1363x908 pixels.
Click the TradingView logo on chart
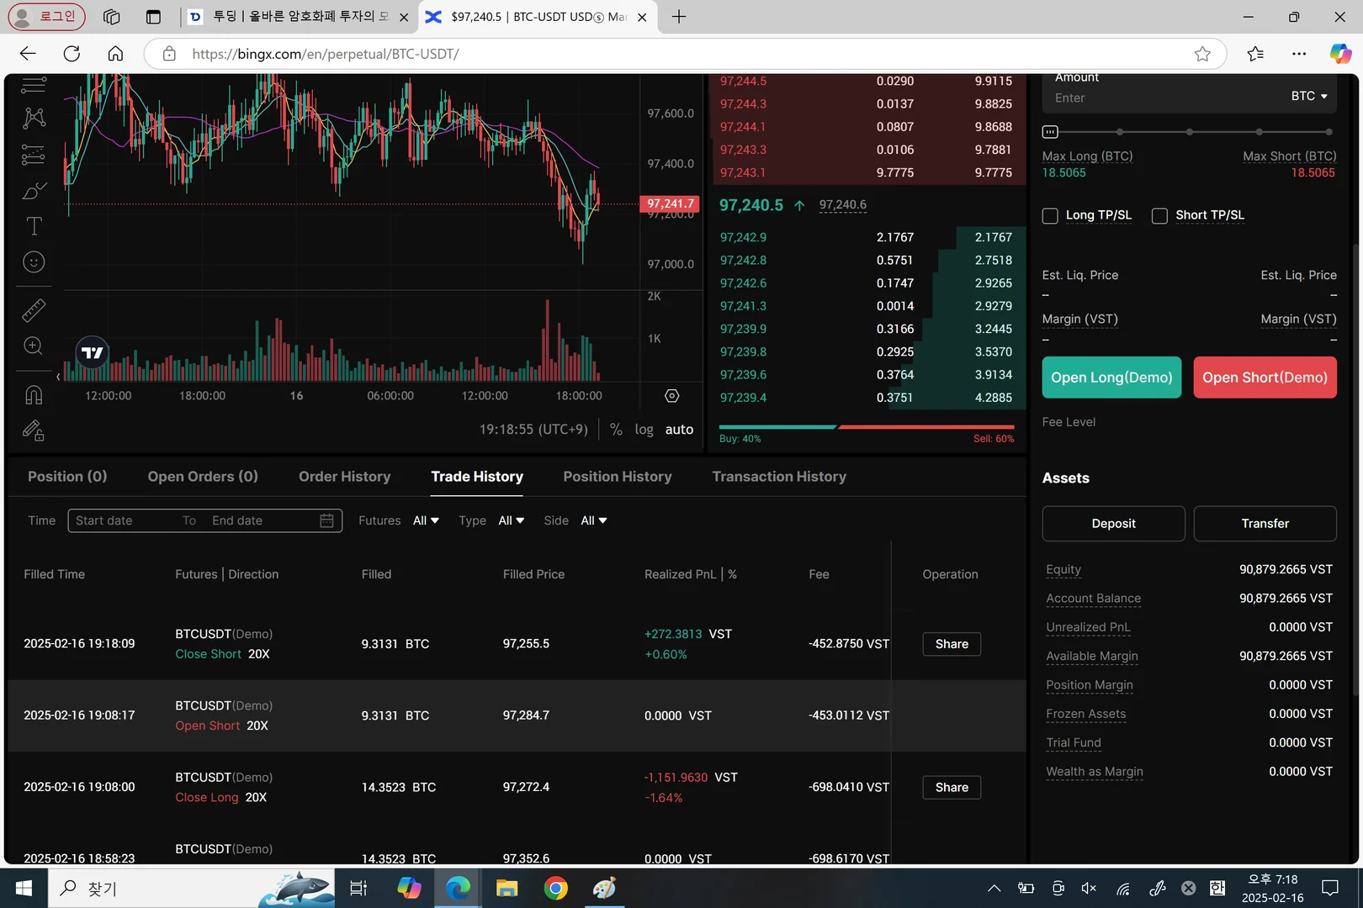coord(93,353)
